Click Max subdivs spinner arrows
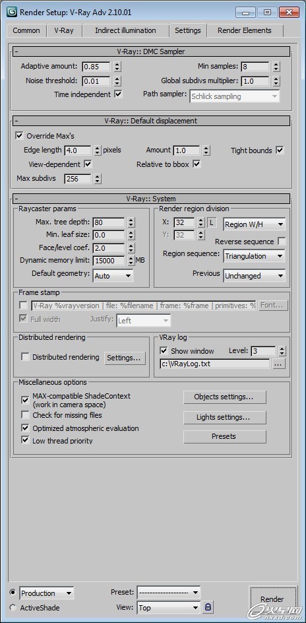 pyautogui.click(x=98, y=179)
